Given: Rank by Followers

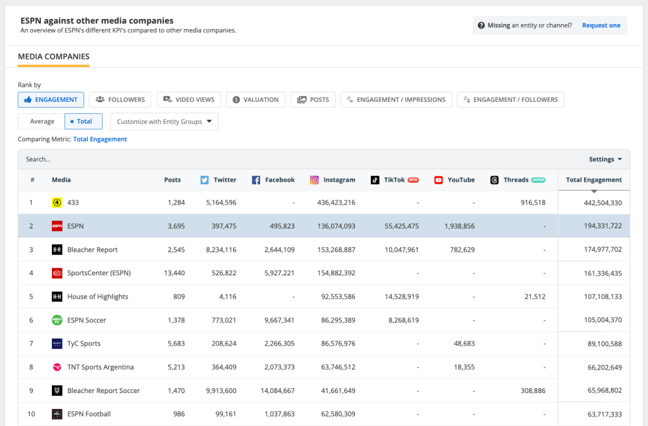Looking at the screenshot, I should [x=120, y=99].
